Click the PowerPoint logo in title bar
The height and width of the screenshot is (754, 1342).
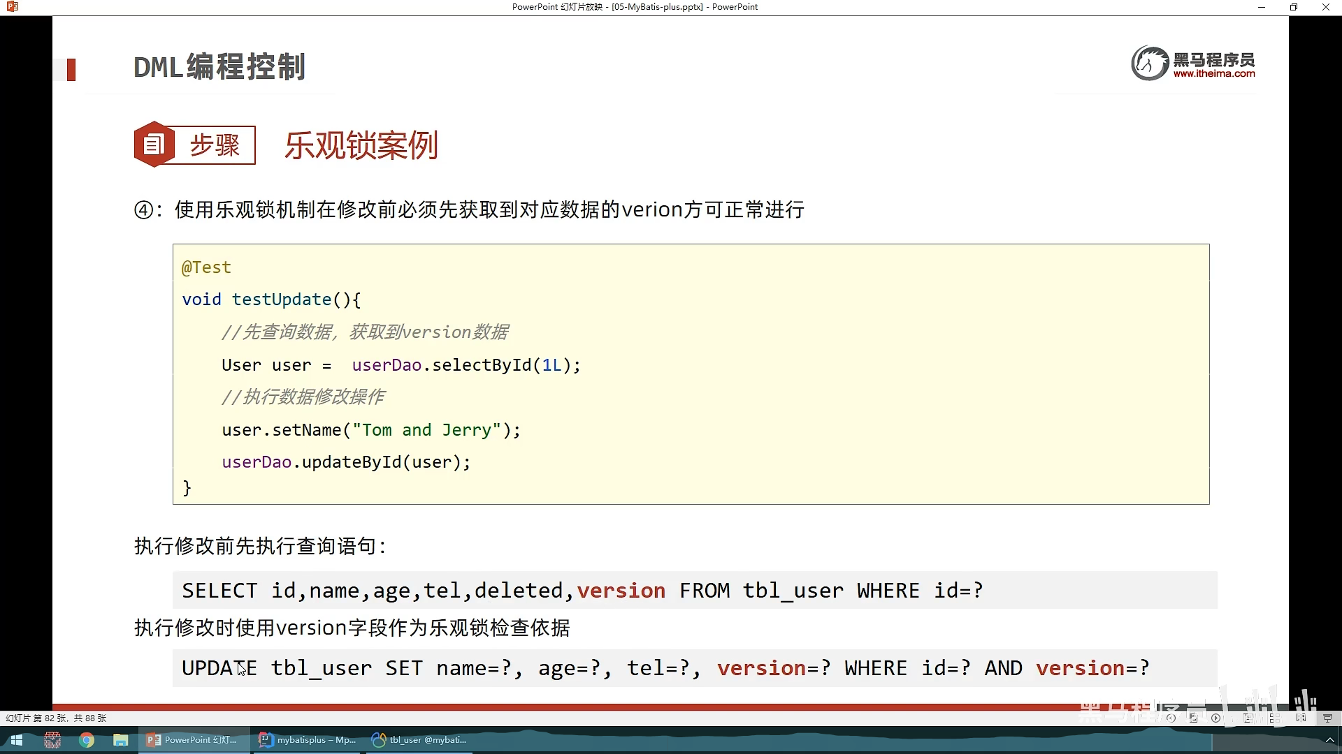tap(11, 7)
